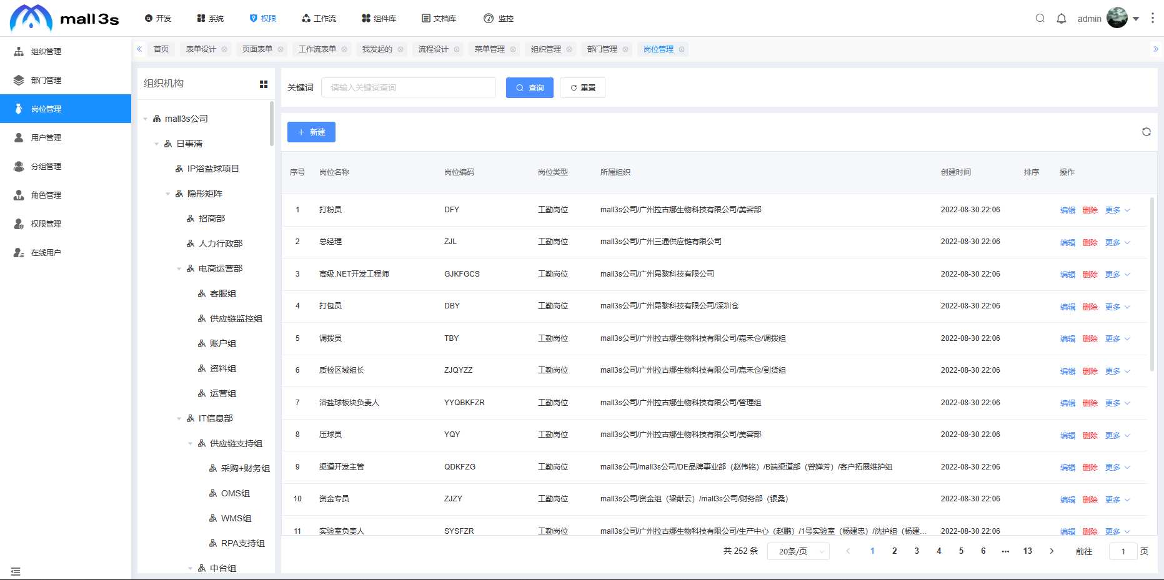Click the organization tree scrollbar
The image size is (1164, 580).
point(272,124)
